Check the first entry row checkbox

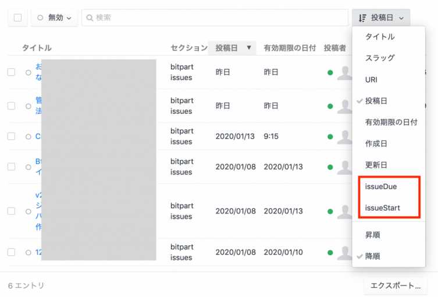(11, 73)
